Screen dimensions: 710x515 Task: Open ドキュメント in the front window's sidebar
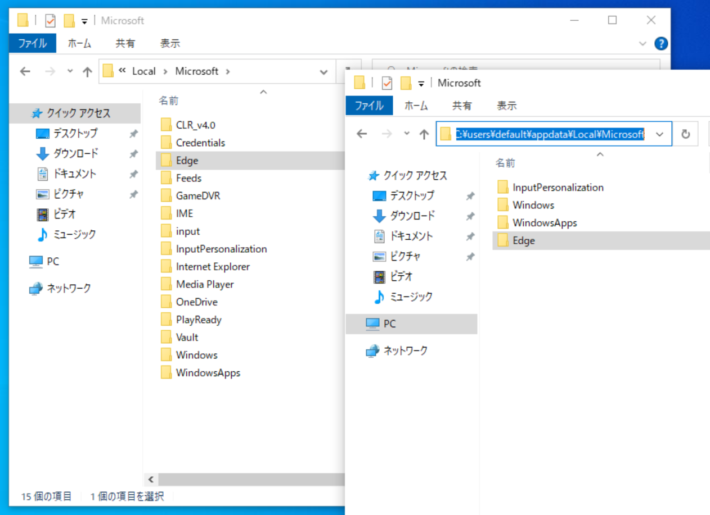click(412, 236)
